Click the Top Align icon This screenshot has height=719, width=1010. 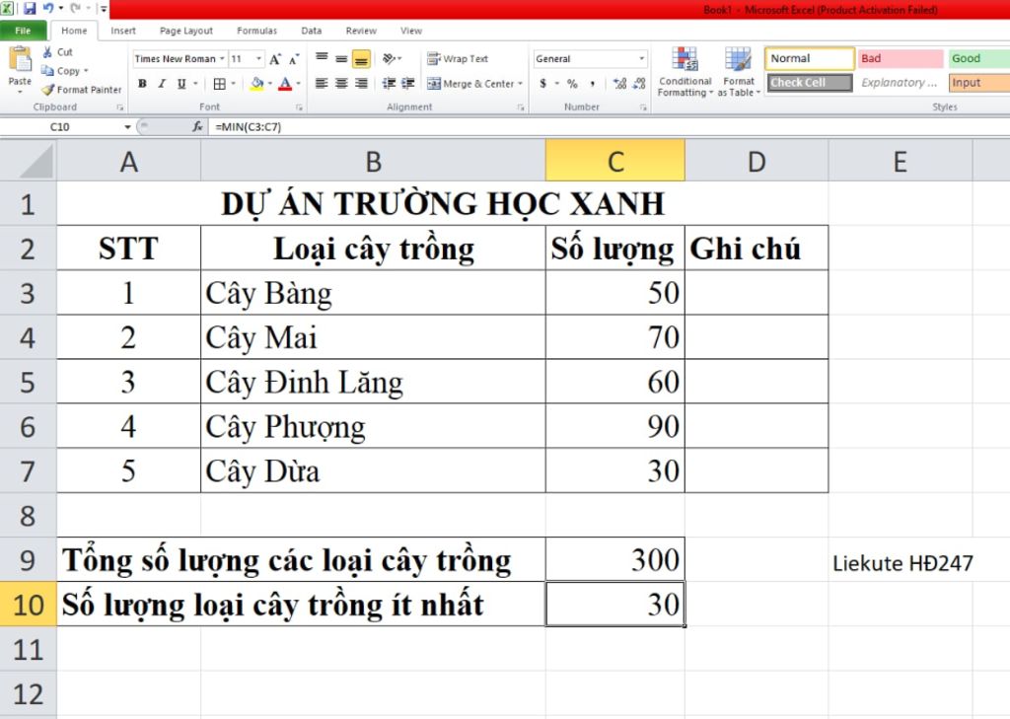(x=322, y=58)
